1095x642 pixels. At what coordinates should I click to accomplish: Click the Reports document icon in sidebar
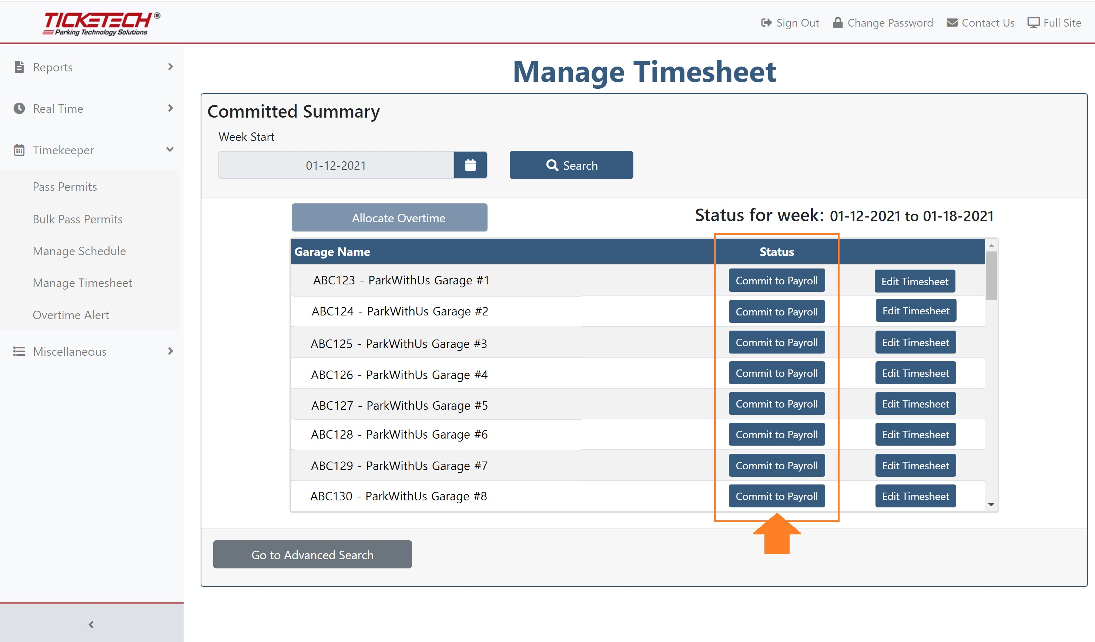19,67
